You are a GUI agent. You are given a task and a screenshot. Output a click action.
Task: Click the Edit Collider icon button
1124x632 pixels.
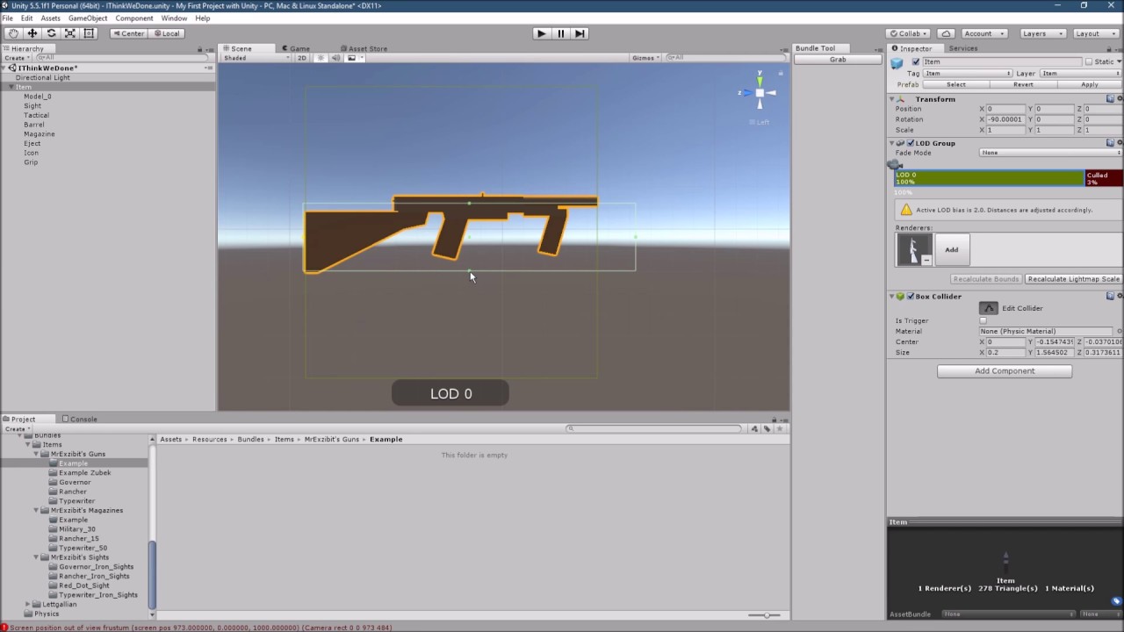[989, 308]
